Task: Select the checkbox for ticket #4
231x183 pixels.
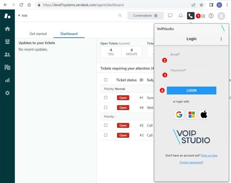Action: pos(106,107)
